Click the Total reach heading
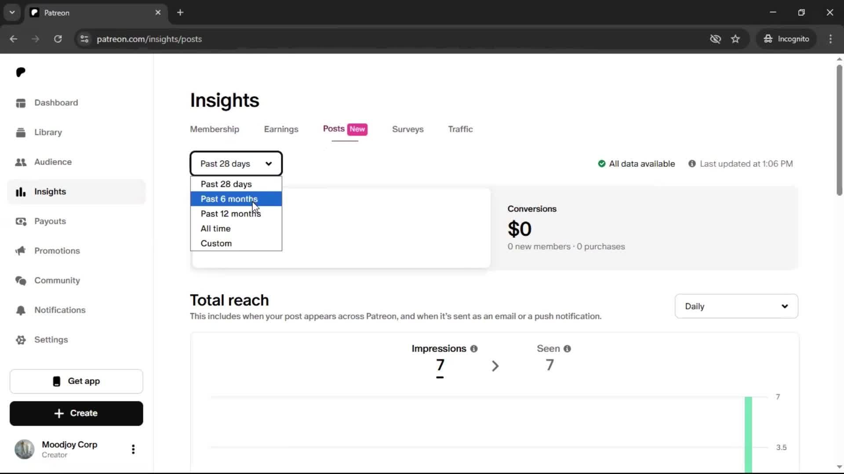Image resolution: width=844 pixels, height=474 pixels. (x=229, y=301)
